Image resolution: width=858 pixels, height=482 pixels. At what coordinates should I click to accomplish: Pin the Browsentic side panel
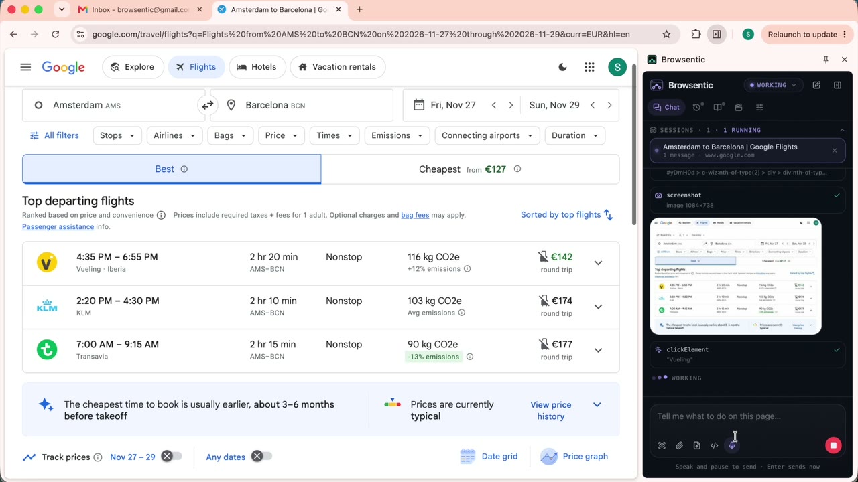(x=826, y=60)
